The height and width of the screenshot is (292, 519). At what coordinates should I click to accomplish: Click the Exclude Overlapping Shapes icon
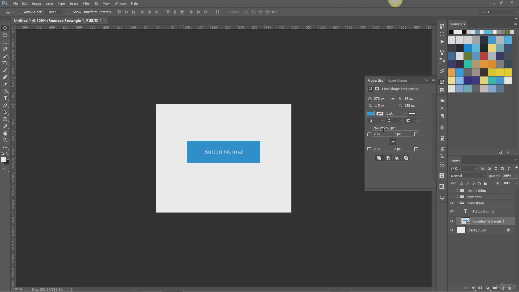406,158
